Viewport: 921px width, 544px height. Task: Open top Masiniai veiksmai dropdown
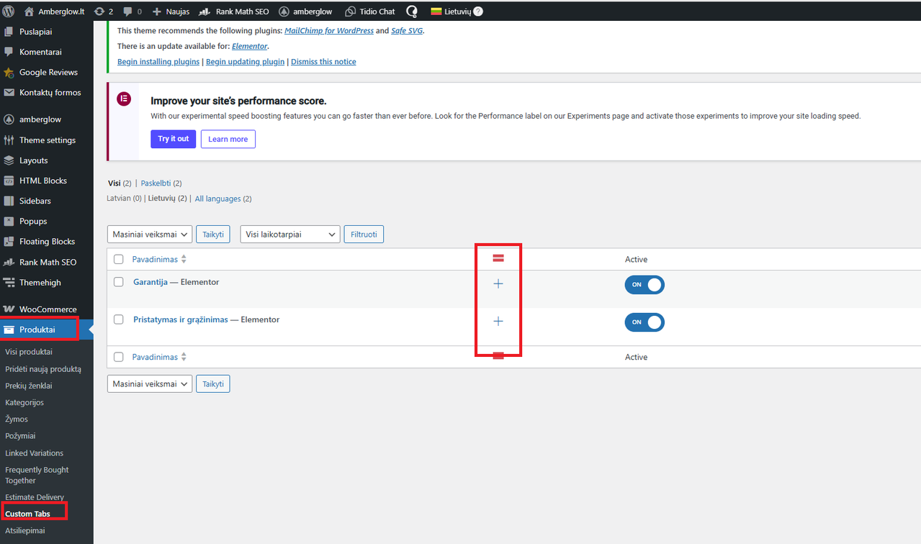point(150,234)
